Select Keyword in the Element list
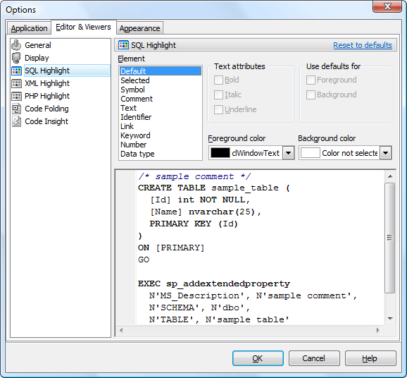This screenshot has height=378, width=407. 135,135
